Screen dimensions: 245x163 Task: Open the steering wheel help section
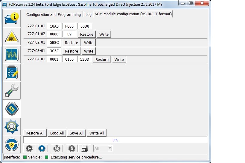(x=12, y=144)
